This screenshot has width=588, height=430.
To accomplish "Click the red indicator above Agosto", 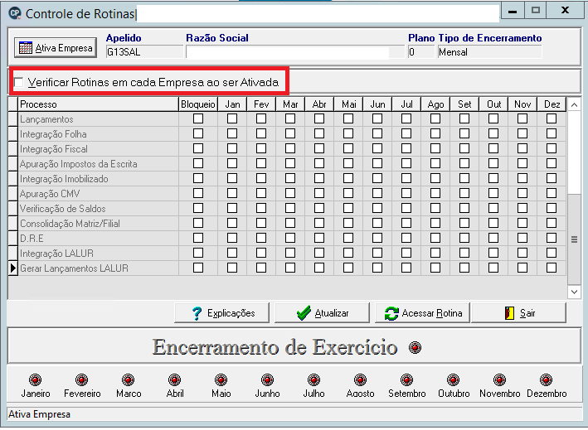I will coord(361,379).
